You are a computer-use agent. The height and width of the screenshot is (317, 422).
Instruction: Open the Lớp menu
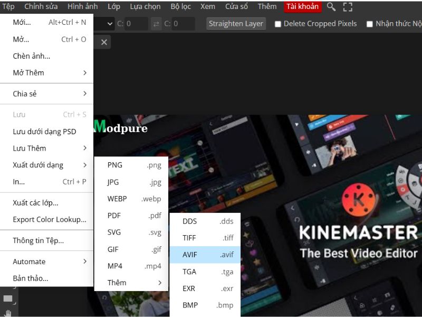(114, 6)
